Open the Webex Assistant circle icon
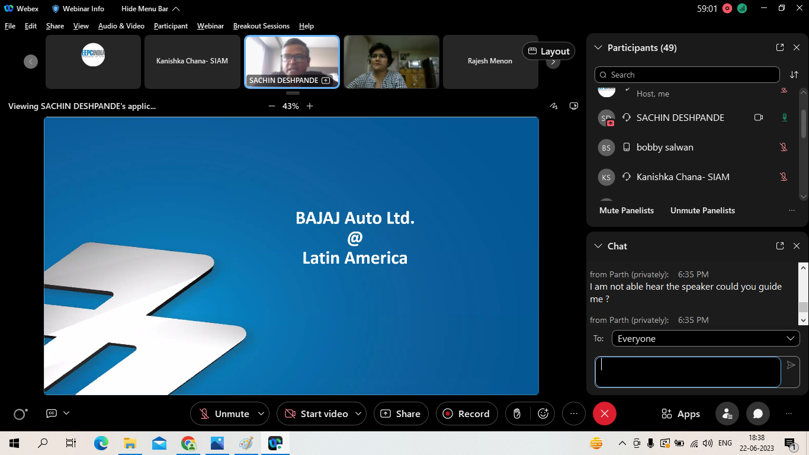Image resolution: width=809 pixels, height=455 pixels. (x=20, y=414)
